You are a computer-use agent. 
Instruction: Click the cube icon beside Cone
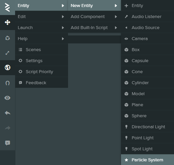click(126, 72)
